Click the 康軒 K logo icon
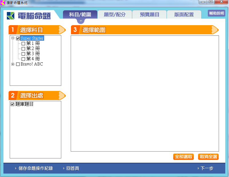This screenshot has width=229, height=177. (x=11, y=16)
